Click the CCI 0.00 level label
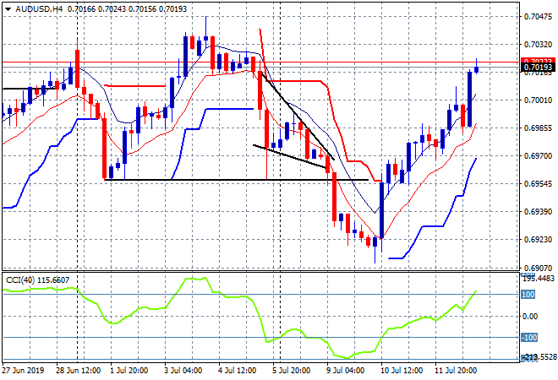The image size is (558, 380). 530,316
